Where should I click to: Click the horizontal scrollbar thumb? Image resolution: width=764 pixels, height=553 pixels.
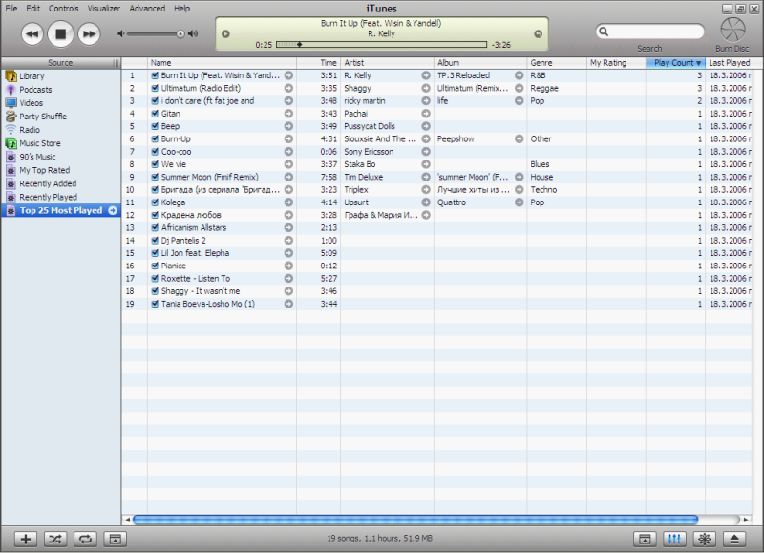click(415, 520)
